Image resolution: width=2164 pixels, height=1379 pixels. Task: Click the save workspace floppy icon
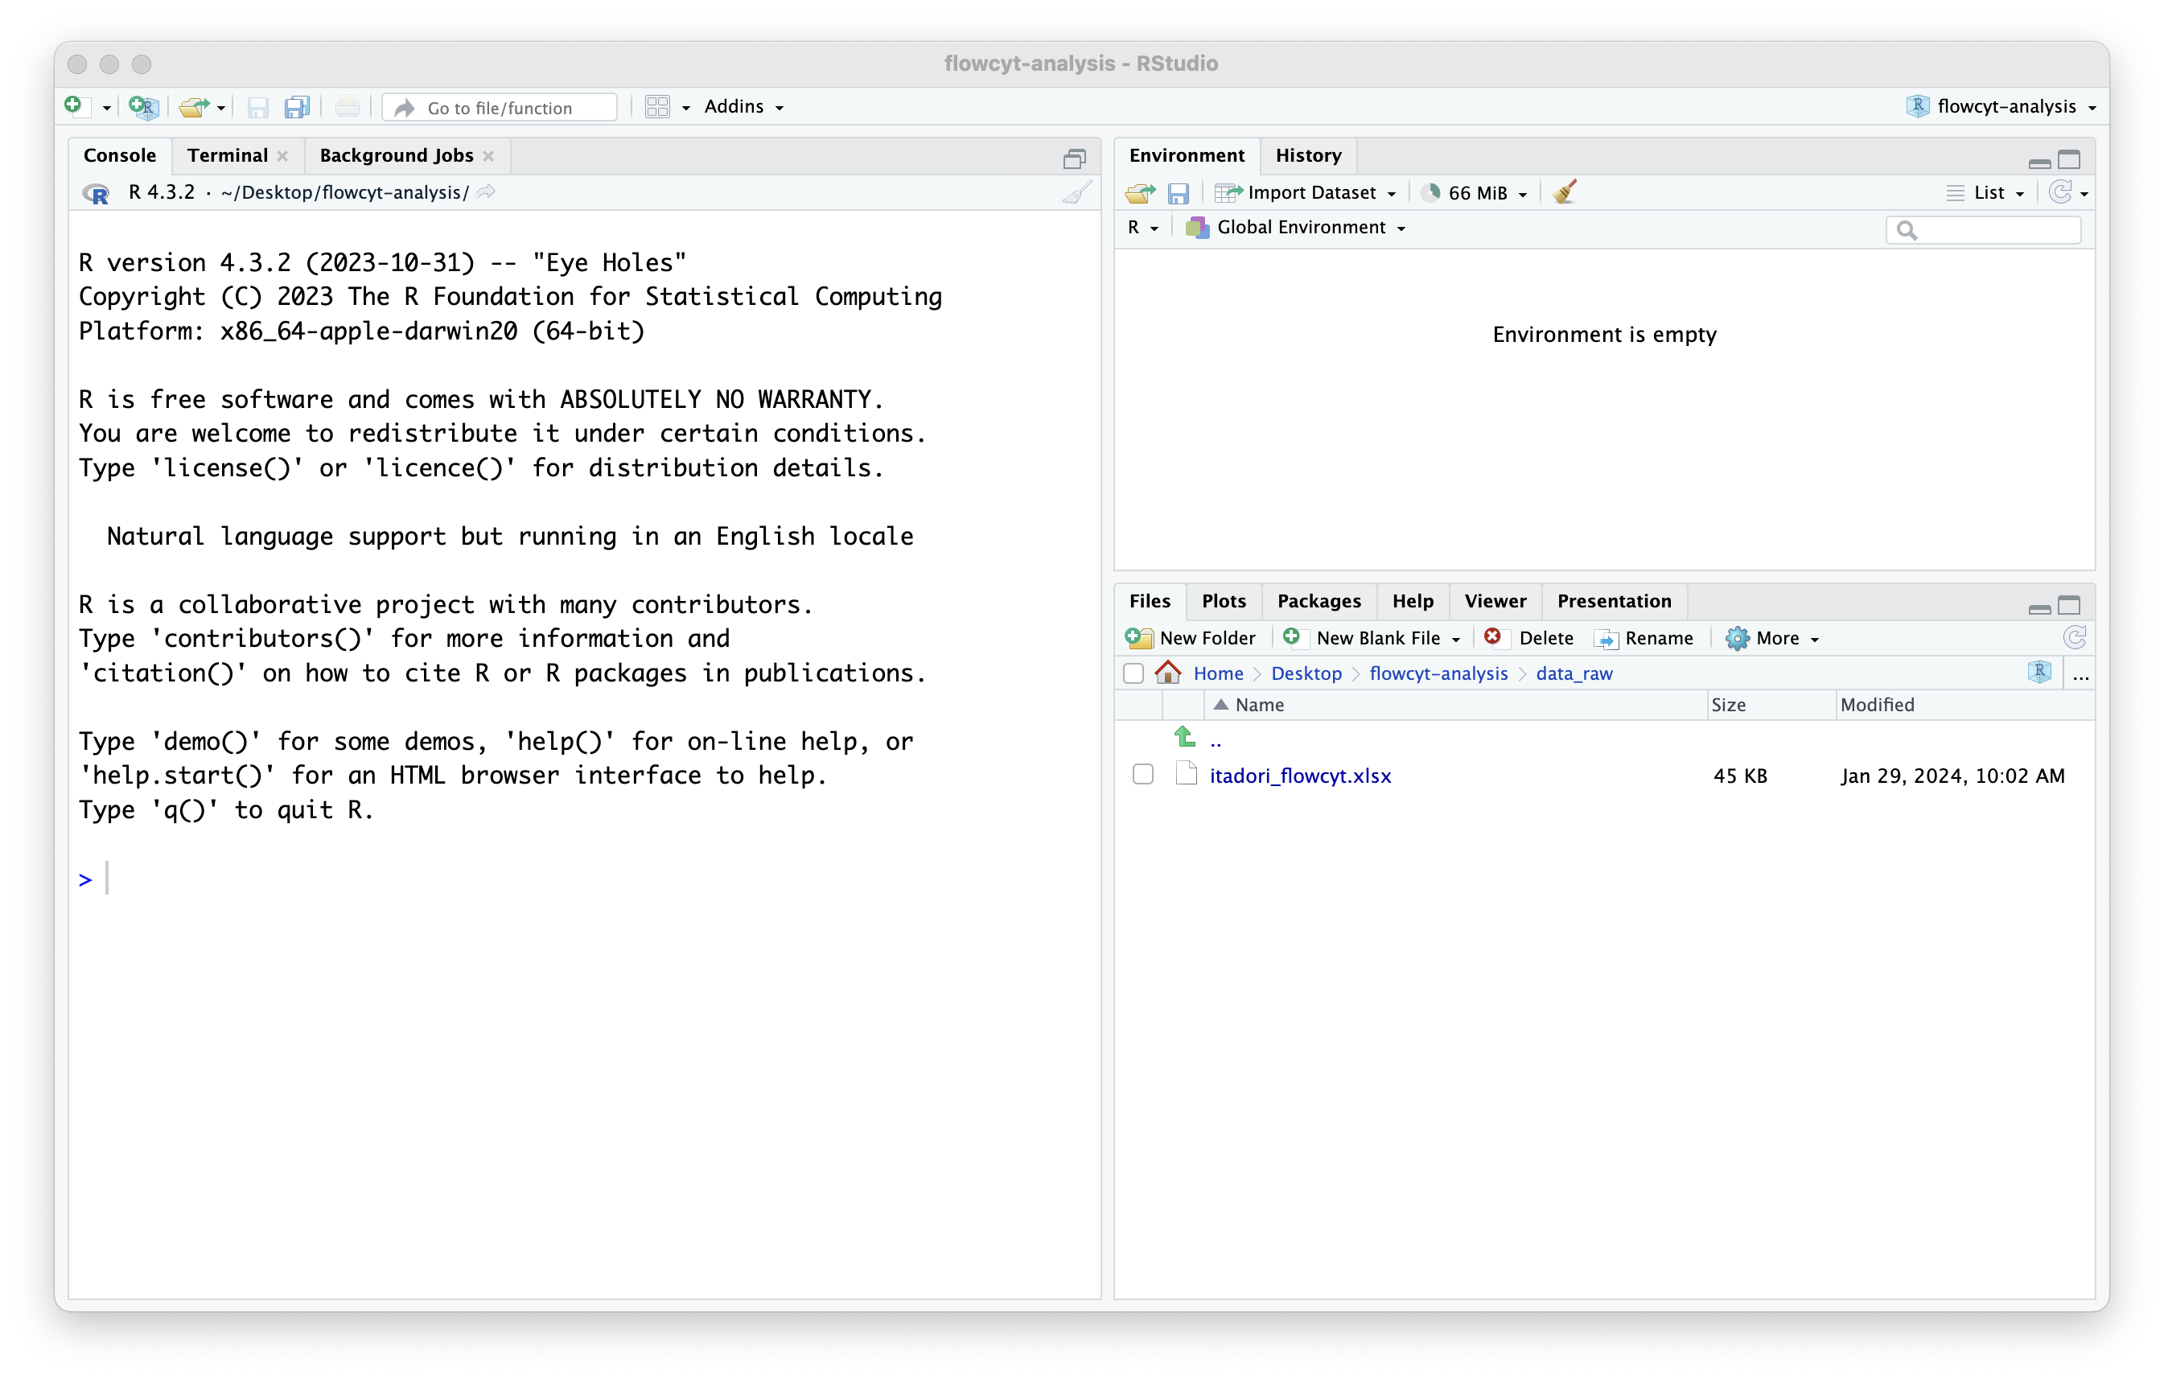(1177, 192)
